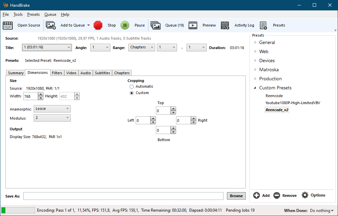Click the Left crop input field

coord(143,121)
